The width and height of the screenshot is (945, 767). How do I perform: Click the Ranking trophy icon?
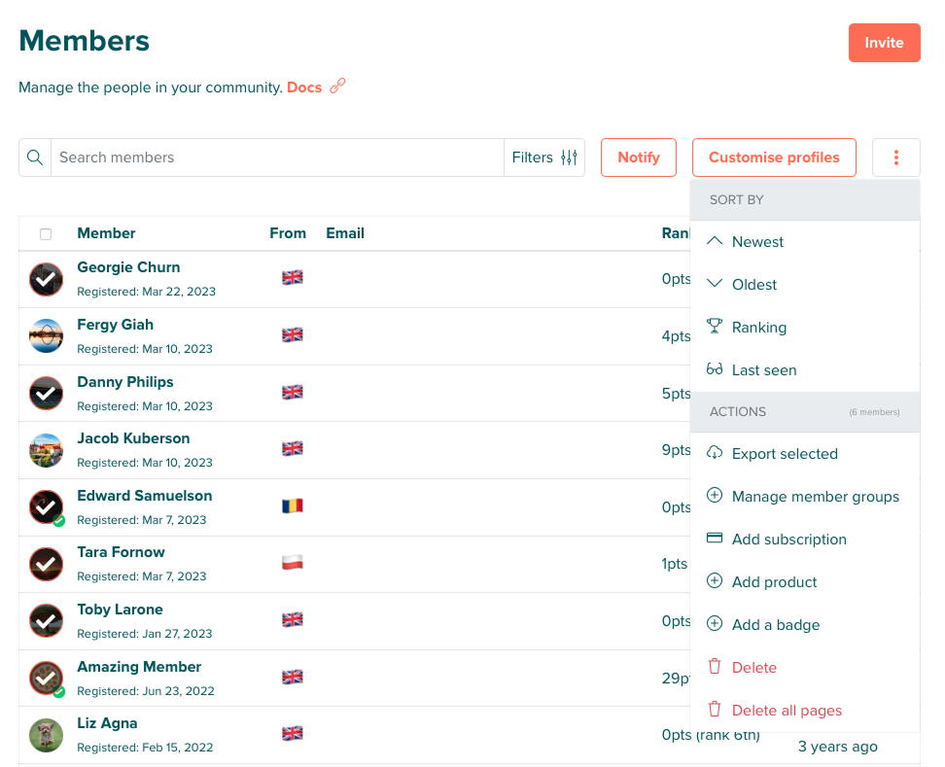715,327
